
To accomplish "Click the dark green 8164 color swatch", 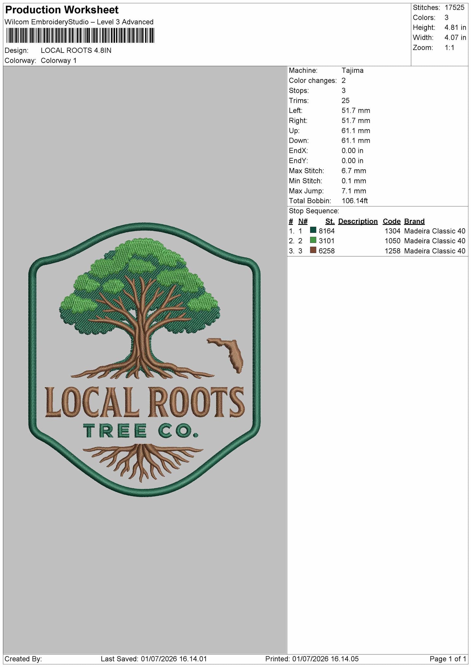I will pos(313,230).
